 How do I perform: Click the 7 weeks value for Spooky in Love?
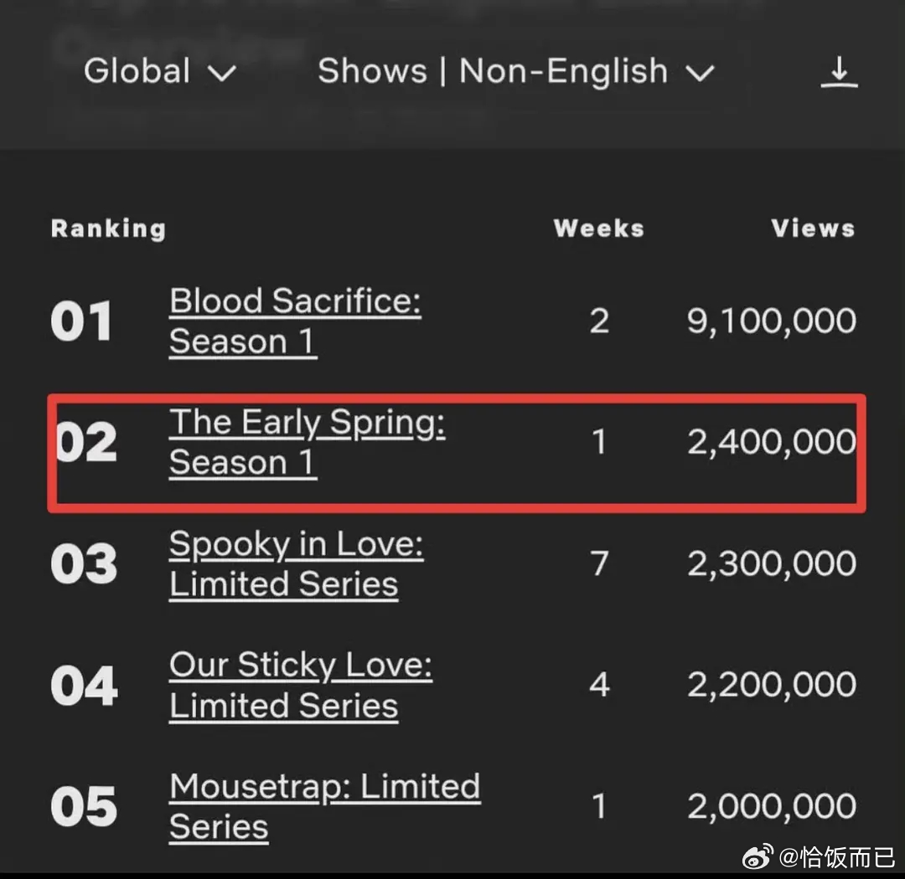[x=600, y=563]
